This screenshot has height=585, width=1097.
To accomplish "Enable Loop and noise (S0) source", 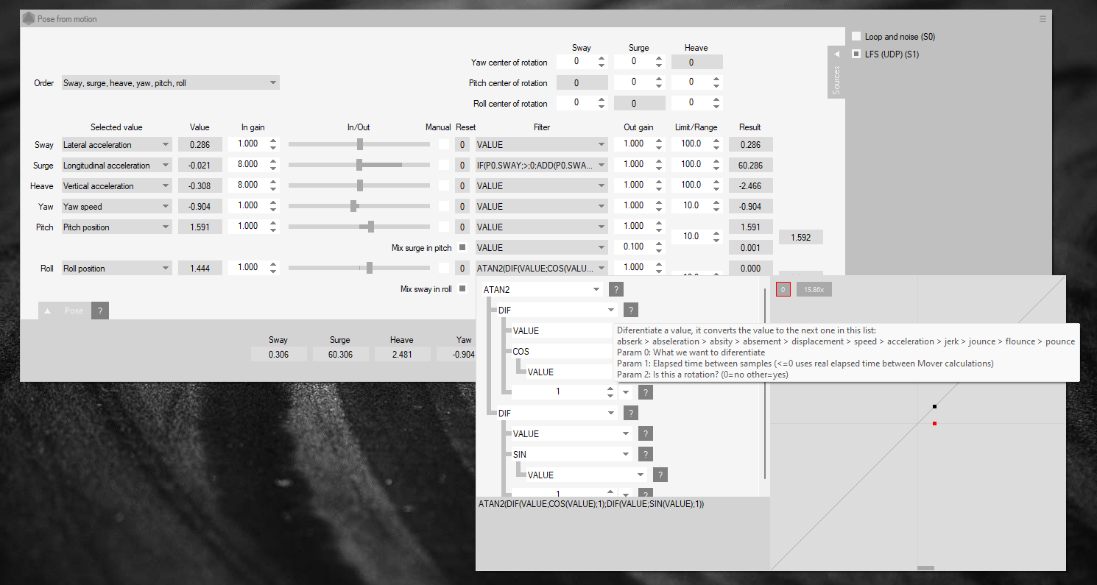I will click(856, 36).
